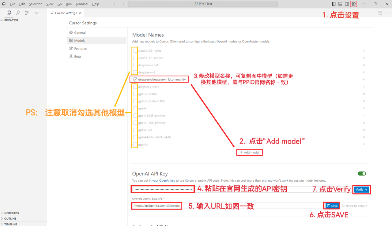Open the Search view icon
This screenshot has height=226, width=392.
click(18, 13)
